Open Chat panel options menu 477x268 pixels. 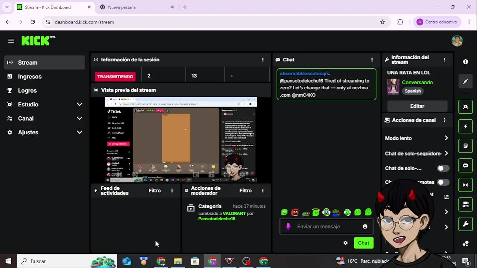[372, 60]
